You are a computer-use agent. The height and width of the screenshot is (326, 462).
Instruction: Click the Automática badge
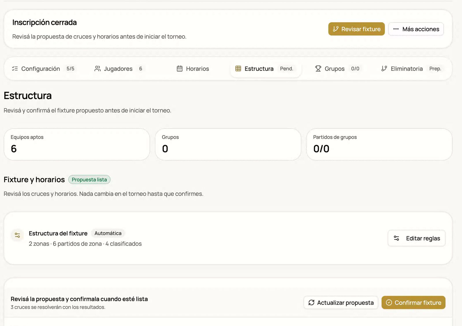click(x=108, y=233)
